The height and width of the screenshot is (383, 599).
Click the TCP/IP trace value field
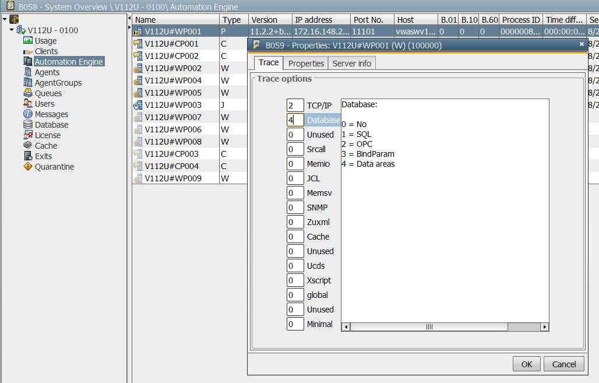[295, 106]
